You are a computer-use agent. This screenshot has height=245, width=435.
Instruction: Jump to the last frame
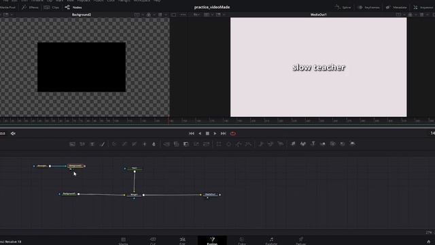click(224, 133)
